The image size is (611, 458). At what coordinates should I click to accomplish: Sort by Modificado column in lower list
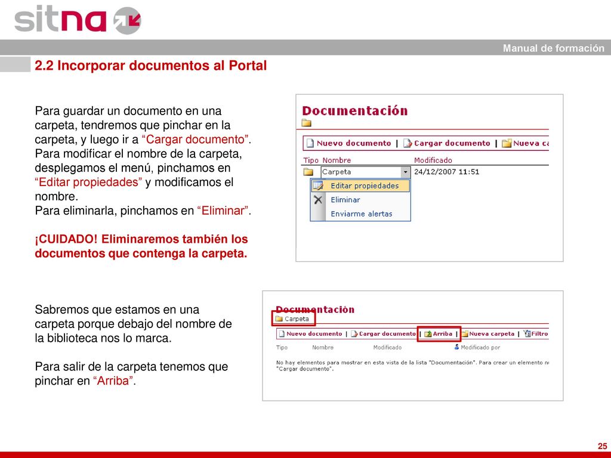tap(387, 348)
